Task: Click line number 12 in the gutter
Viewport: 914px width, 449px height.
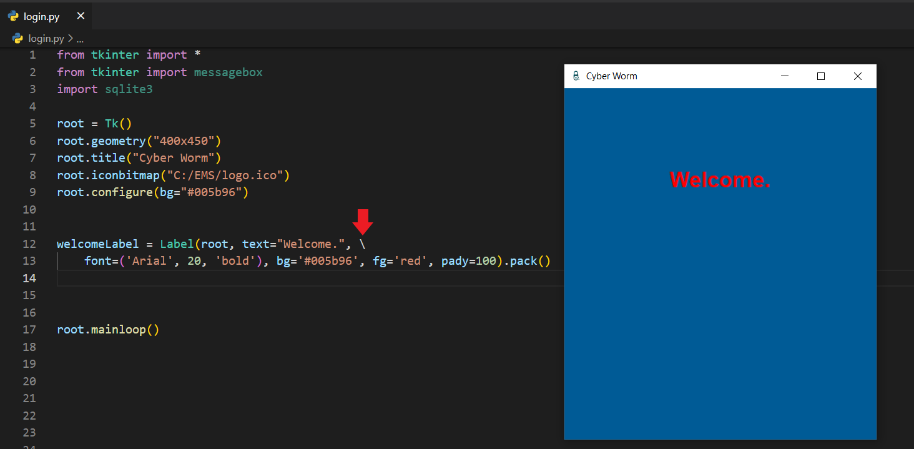Action: pos(29,244)
